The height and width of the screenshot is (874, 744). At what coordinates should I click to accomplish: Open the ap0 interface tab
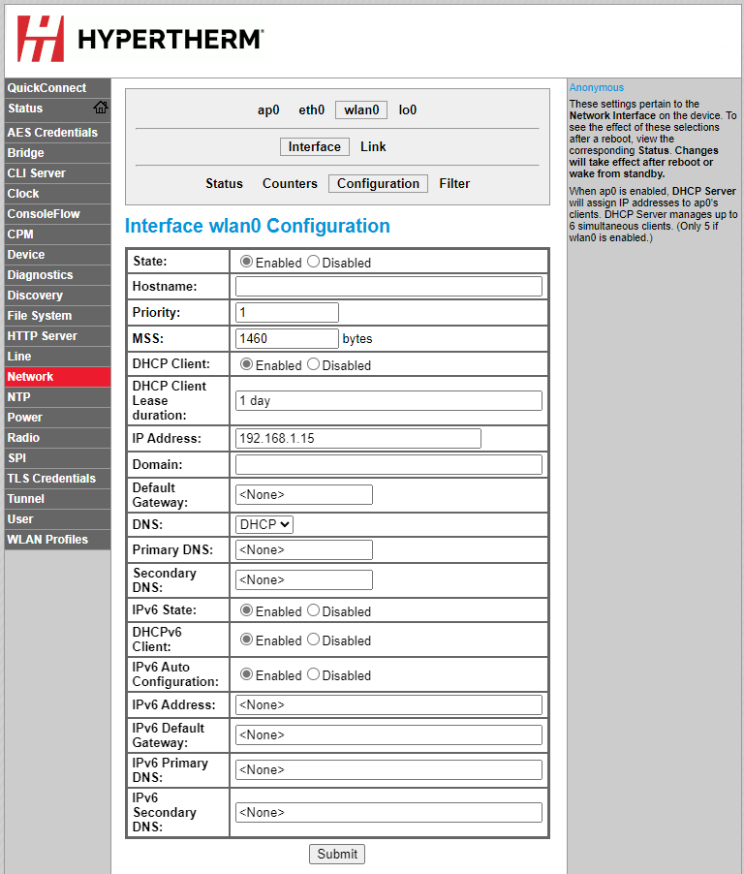click(x=268, y=110)
